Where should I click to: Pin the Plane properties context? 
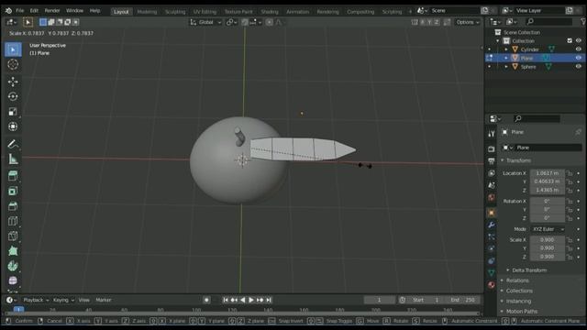pyautogui.click(x=578, y=132)
